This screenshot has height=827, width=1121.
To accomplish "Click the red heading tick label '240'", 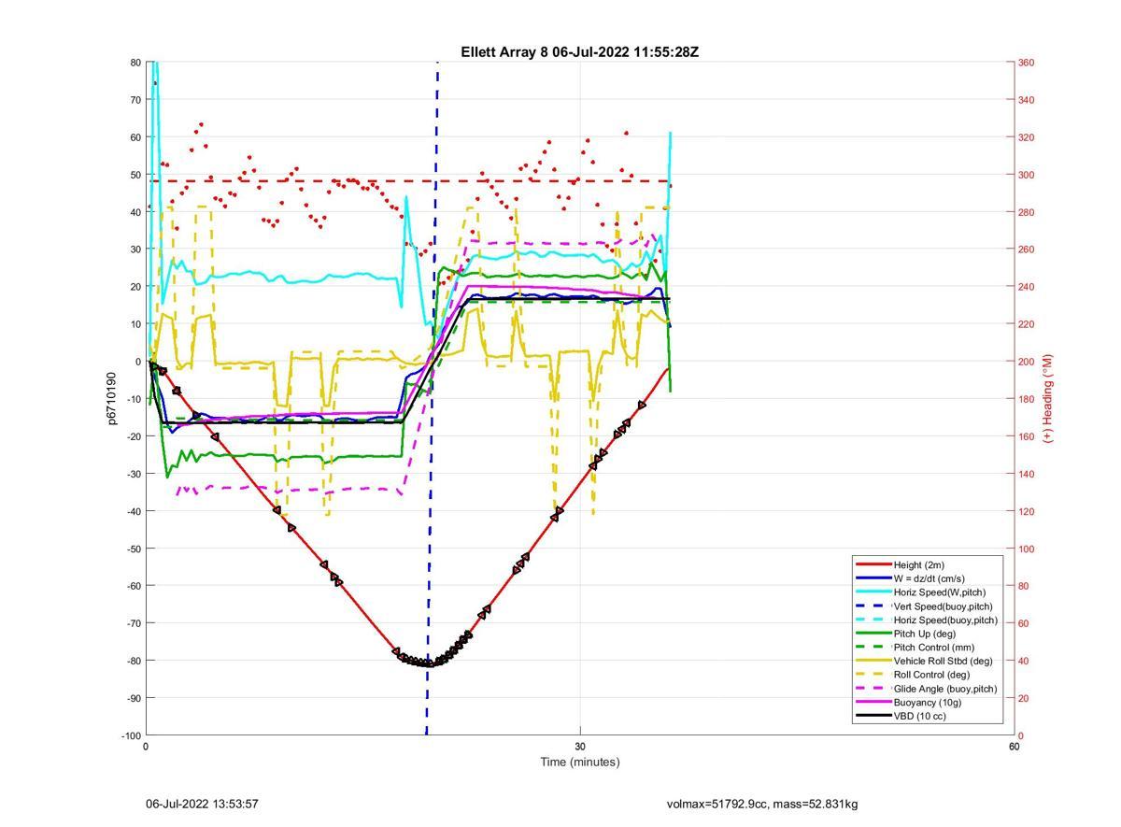I will point(1026,287).
